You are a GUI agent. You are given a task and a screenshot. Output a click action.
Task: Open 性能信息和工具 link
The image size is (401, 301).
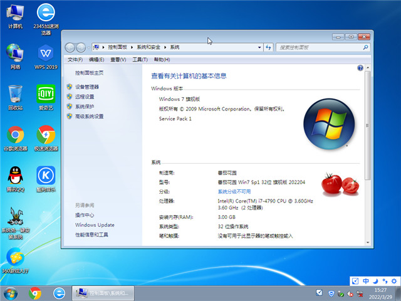tap(91, 235)
